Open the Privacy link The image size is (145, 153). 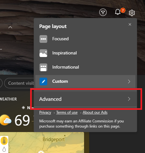coord(45,112)
